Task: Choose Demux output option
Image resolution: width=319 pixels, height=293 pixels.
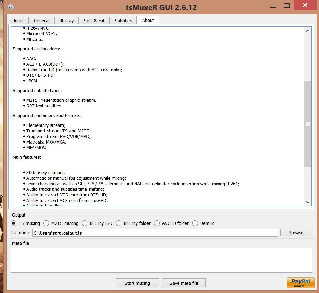Action: [x=203, y=223]
